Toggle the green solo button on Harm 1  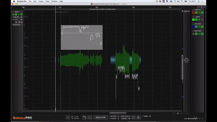[x=16, y=14]
